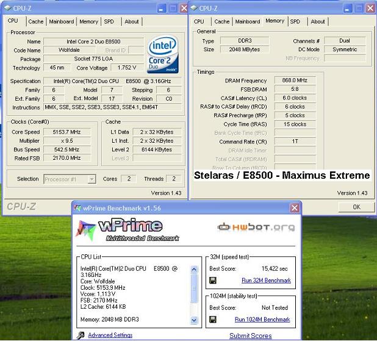Viewport: 377px width, 341px height.
Task: Select the CPU tab in left CPU-Z
Action: [x=13, y=21]
